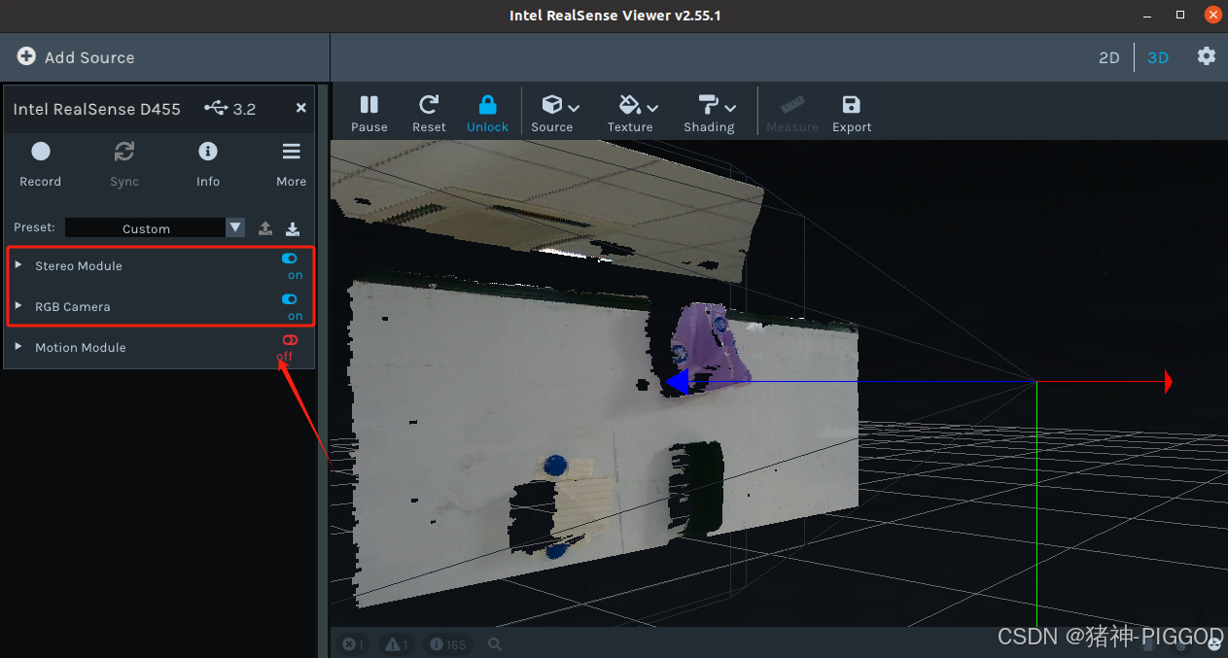
Task: Click the info count 165 indicator
Action: [x=448, y=644]
